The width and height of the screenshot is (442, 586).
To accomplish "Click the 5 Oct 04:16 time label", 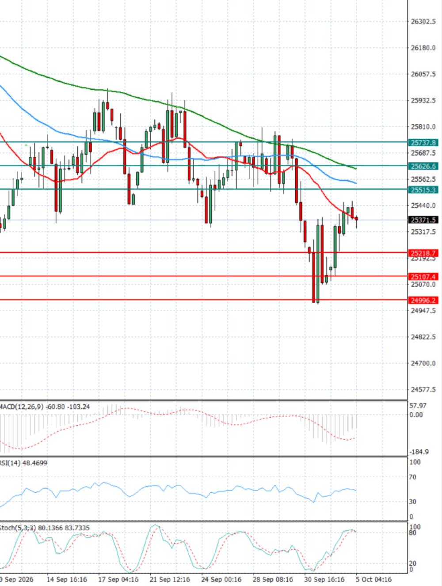I will [373, 579].
